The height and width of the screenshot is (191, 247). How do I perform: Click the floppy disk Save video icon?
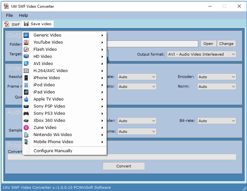tap(26, 24)
